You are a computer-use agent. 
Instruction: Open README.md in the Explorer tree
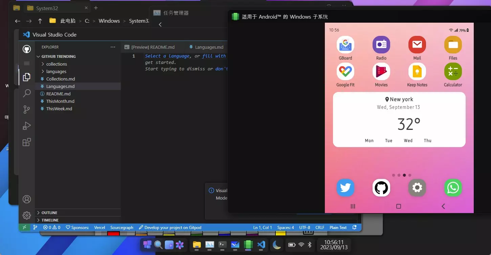coord(78,94)
